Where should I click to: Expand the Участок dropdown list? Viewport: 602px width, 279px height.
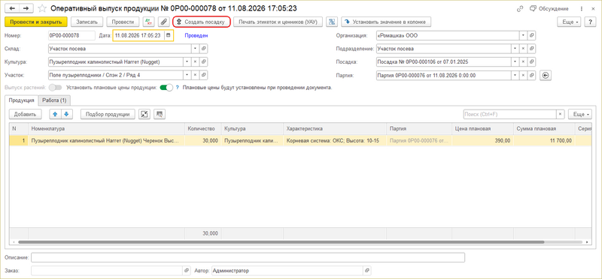pyautogui.click(x=186, y=75)
